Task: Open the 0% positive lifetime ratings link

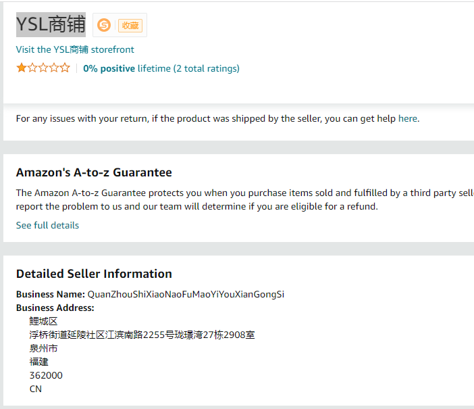Action: (161, 68)
